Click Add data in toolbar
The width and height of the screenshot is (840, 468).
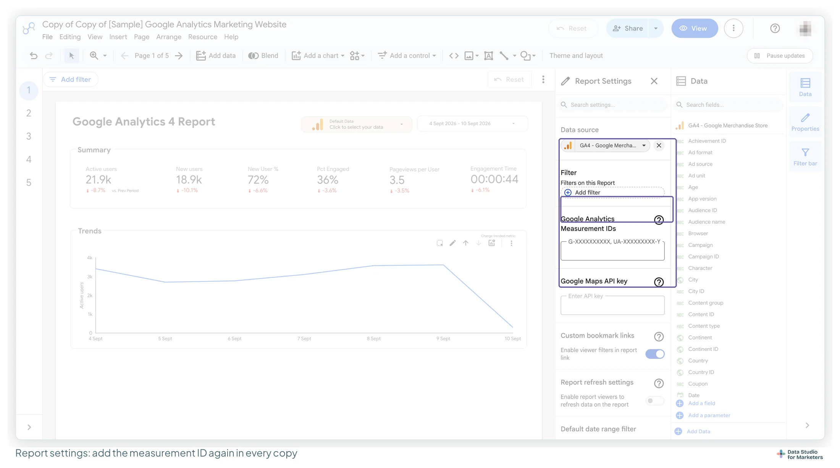point(216,56)
